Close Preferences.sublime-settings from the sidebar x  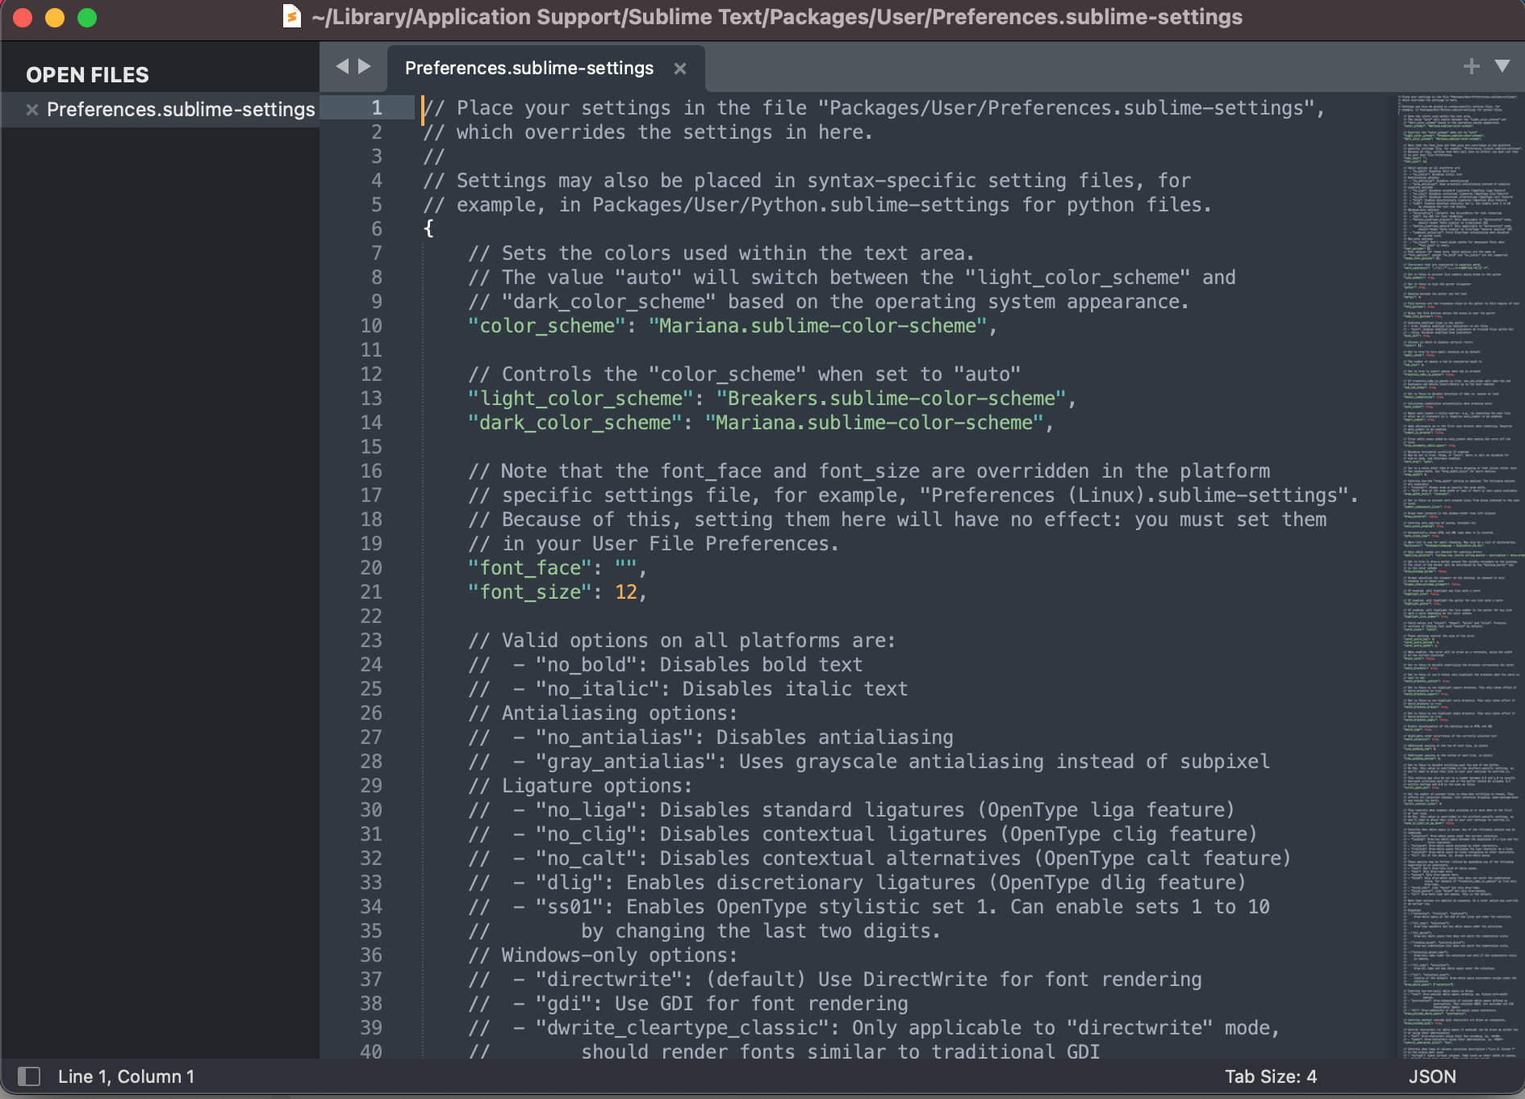click(x=31, y=110)
